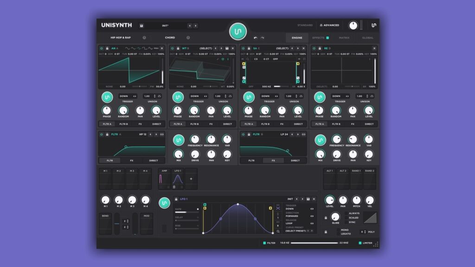Go to the next INIT preset arrow
This screenshot has width=475, height=267.
point(196,26)
